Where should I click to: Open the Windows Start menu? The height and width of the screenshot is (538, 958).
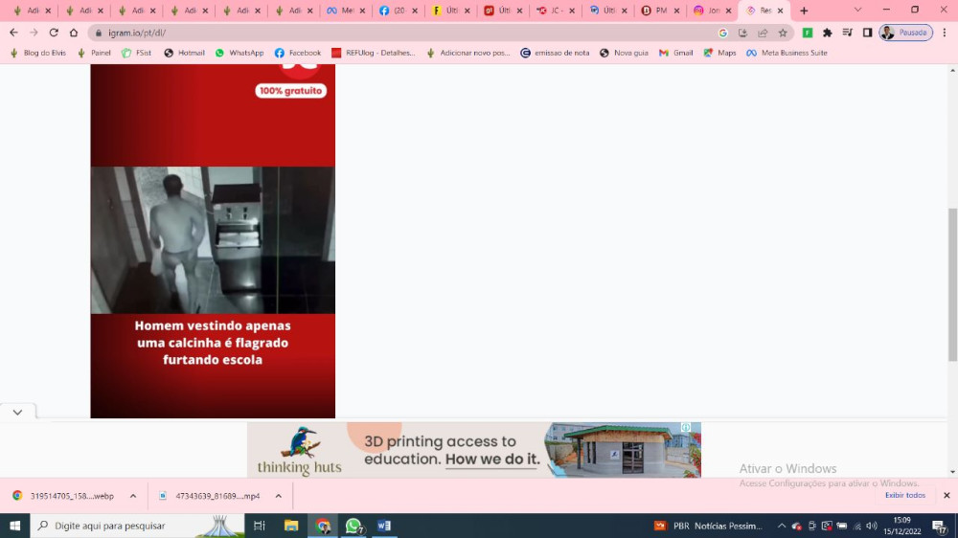[x=14, y=526]
